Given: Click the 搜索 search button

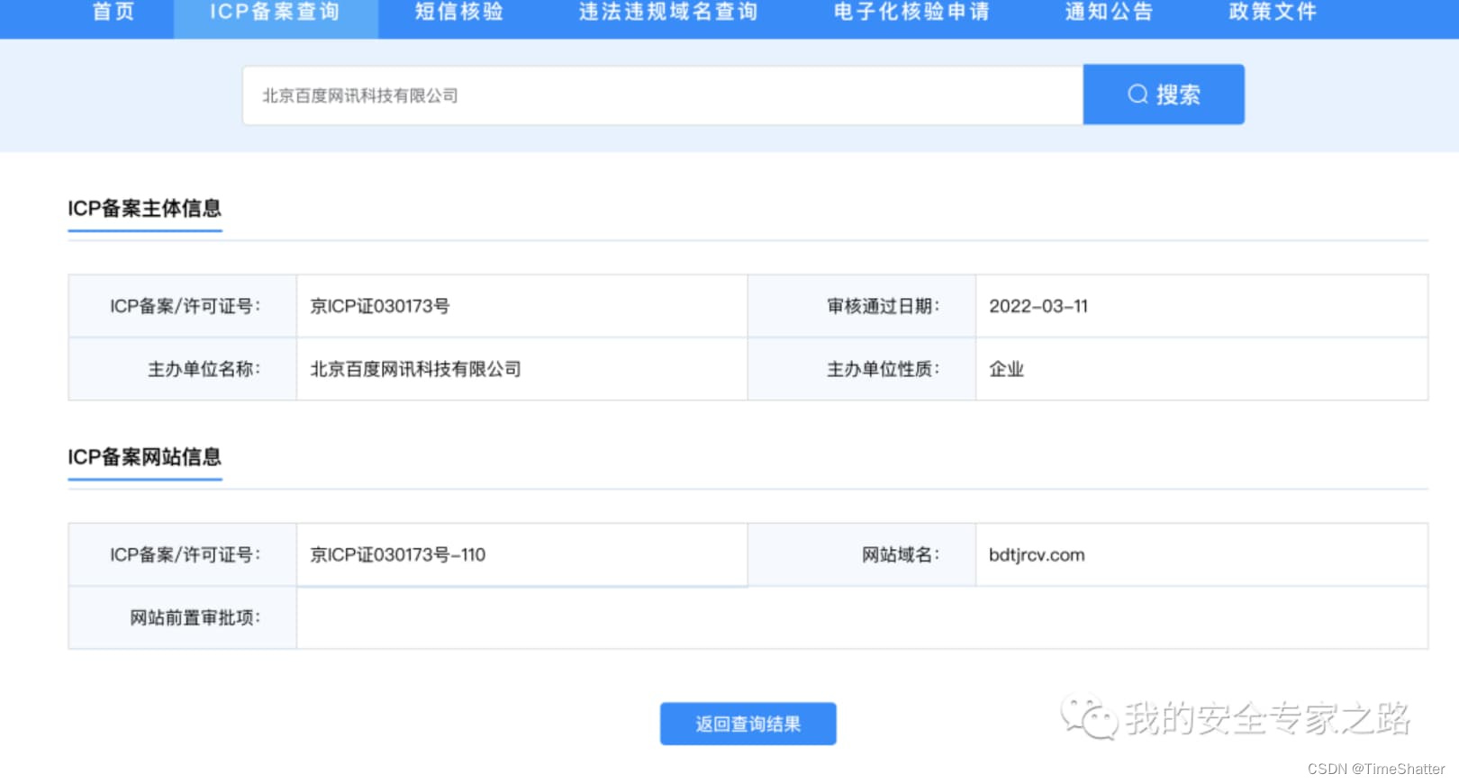Looking at the screenshot, I should (1164, 94).
